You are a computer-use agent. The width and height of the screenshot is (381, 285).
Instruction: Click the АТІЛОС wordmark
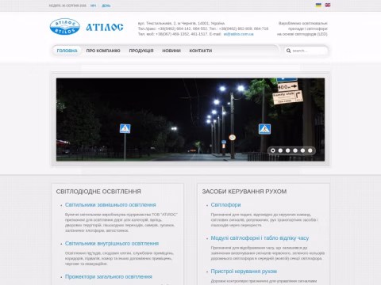[105, 27]
